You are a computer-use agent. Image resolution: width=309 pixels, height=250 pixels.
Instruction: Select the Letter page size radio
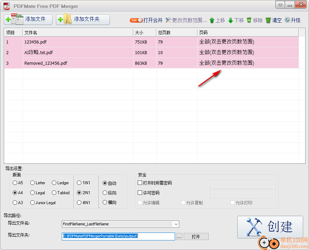click(x=33, y=183)
